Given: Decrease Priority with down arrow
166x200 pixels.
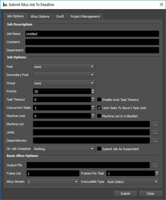Looking at the screenshot, I should tap(93, 93).
